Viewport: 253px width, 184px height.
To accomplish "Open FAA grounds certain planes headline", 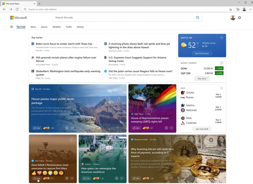I will point(66,59).
